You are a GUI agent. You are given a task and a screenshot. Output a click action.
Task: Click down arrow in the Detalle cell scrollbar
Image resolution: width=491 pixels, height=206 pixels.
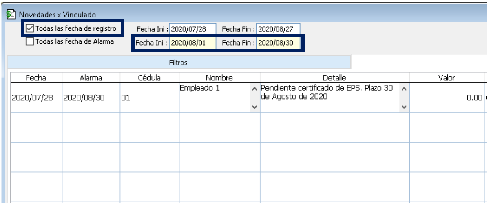pos(404,107)
